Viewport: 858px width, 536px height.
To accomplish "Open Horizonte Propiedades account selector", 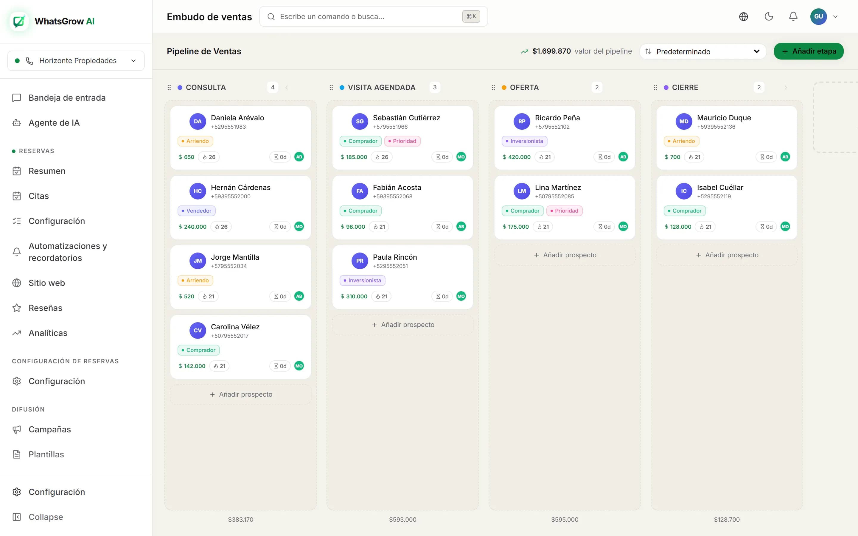I will point(76,61).
